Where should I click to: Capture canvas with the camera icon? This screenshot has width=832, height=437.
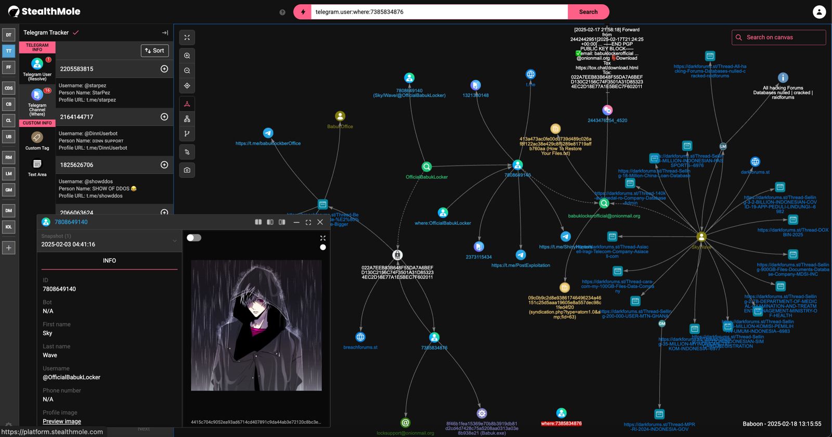tap(187, 170)
